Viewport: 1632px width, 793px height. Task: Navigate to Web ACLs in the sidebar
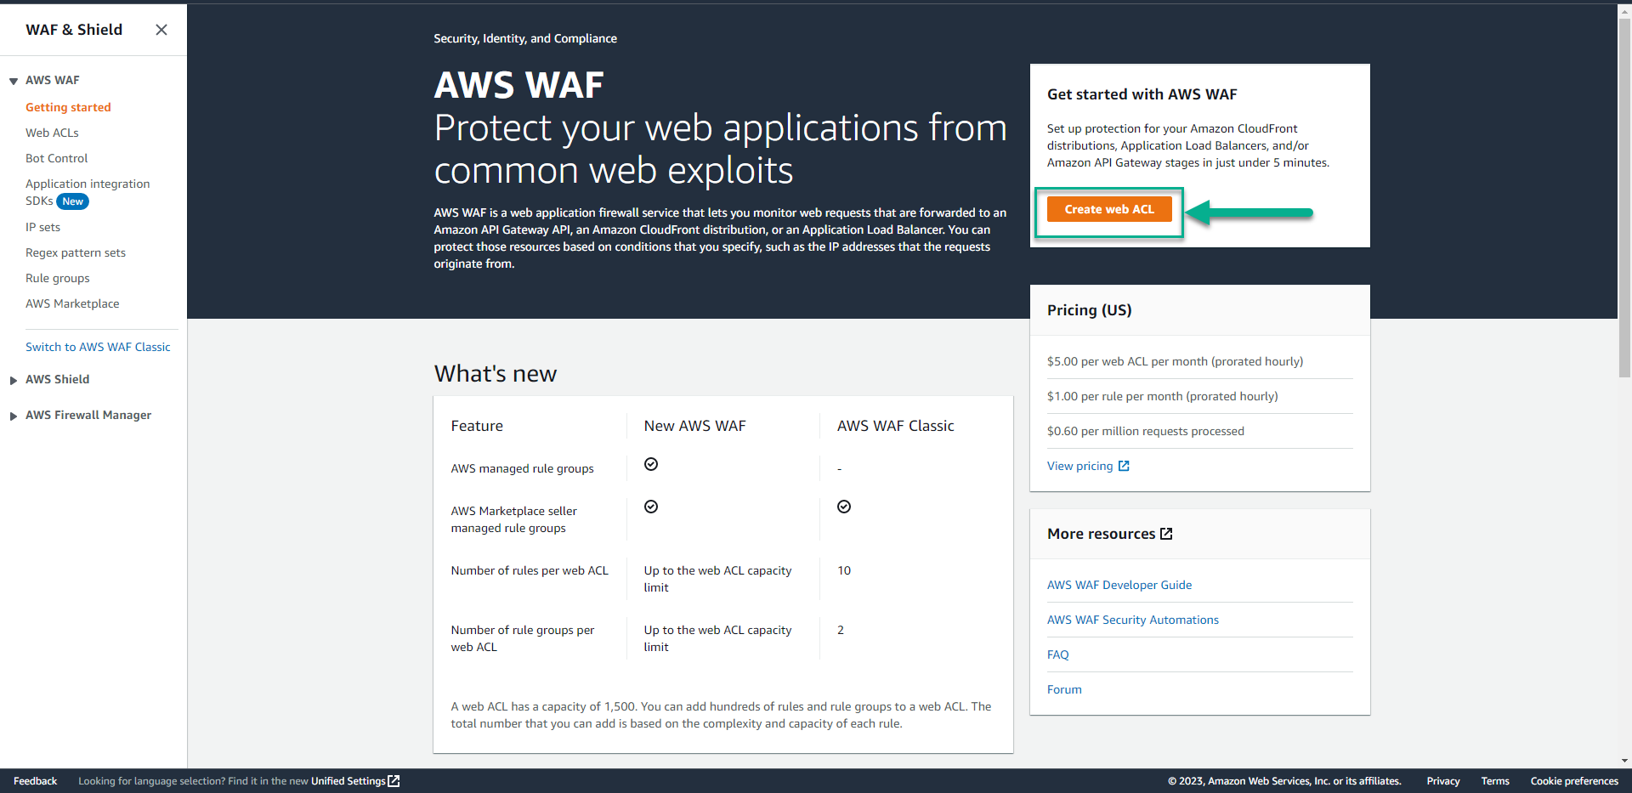(x=52, y=133)
